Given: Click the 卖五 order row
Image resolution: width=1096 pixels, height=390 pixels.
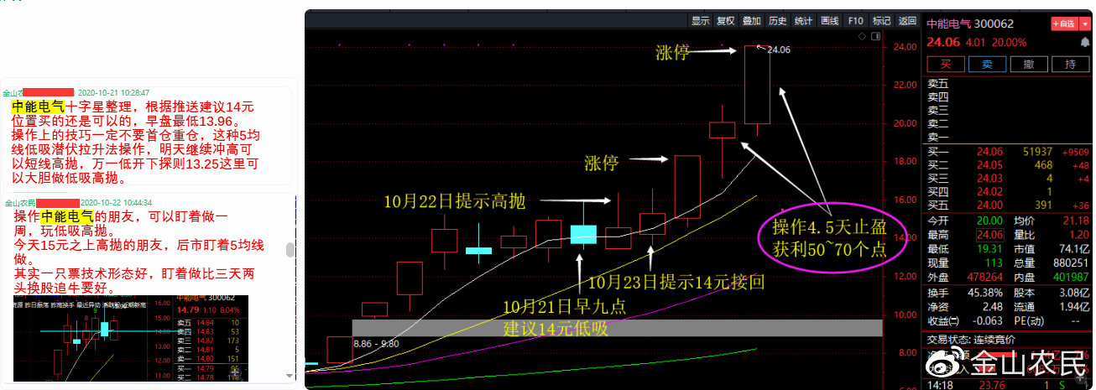Looking at the screenshot, I should (x=1009, y=83).
